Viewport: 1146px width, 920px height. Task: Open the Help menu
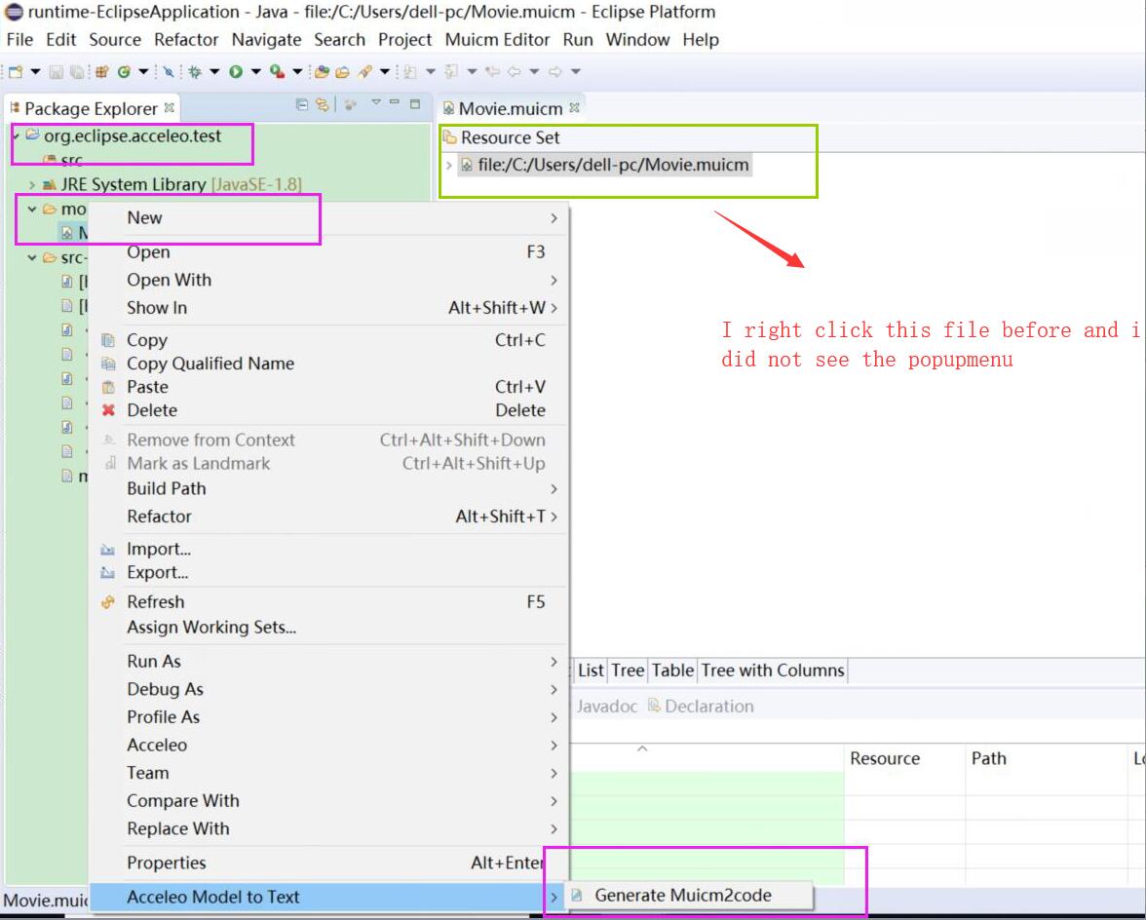(700, 39)
